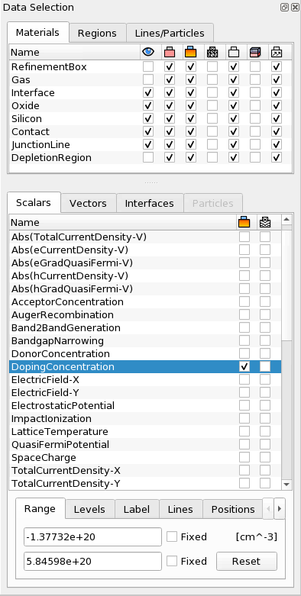Select the DonorConcentration scalar row

click(144, 354)
